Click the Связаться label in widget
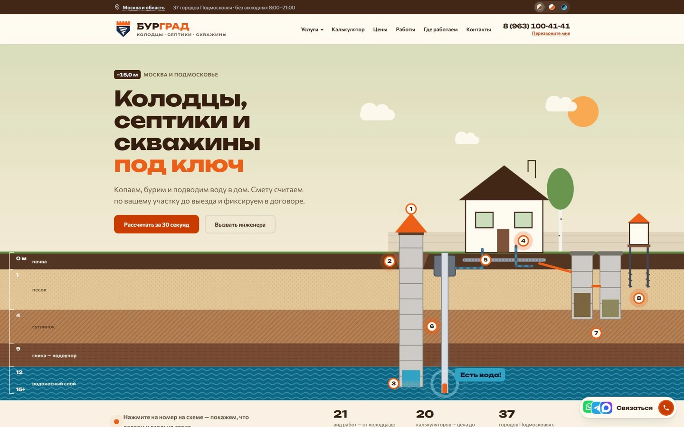 click(634, 408)
